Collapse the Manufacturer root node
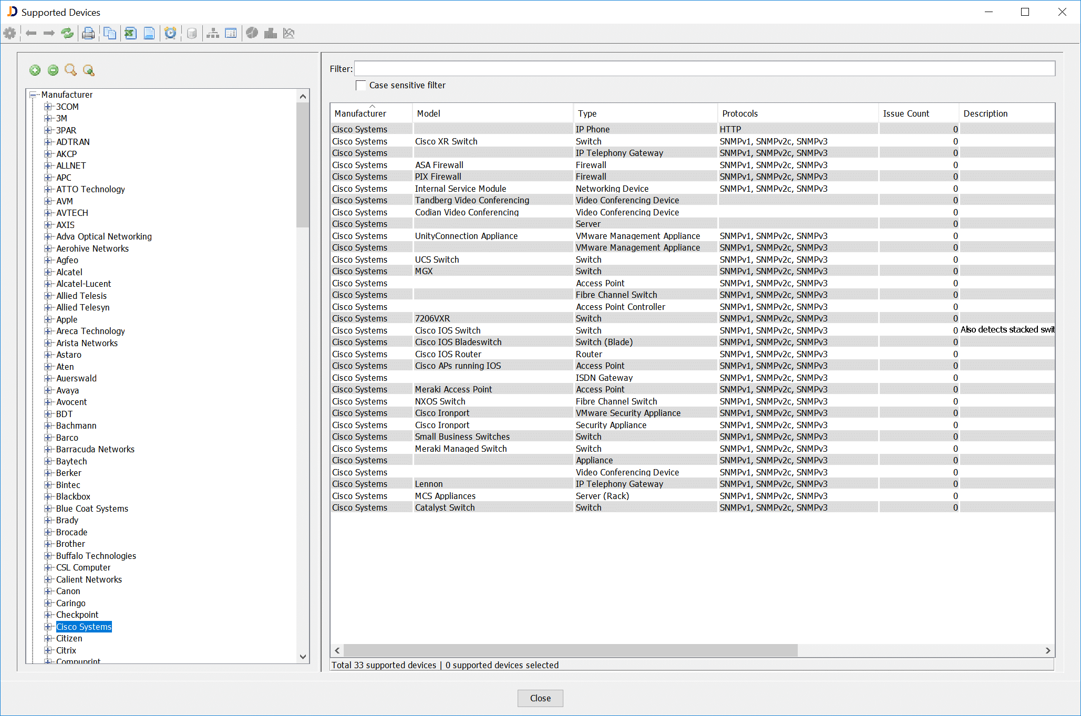 click(x=33, y=95)
